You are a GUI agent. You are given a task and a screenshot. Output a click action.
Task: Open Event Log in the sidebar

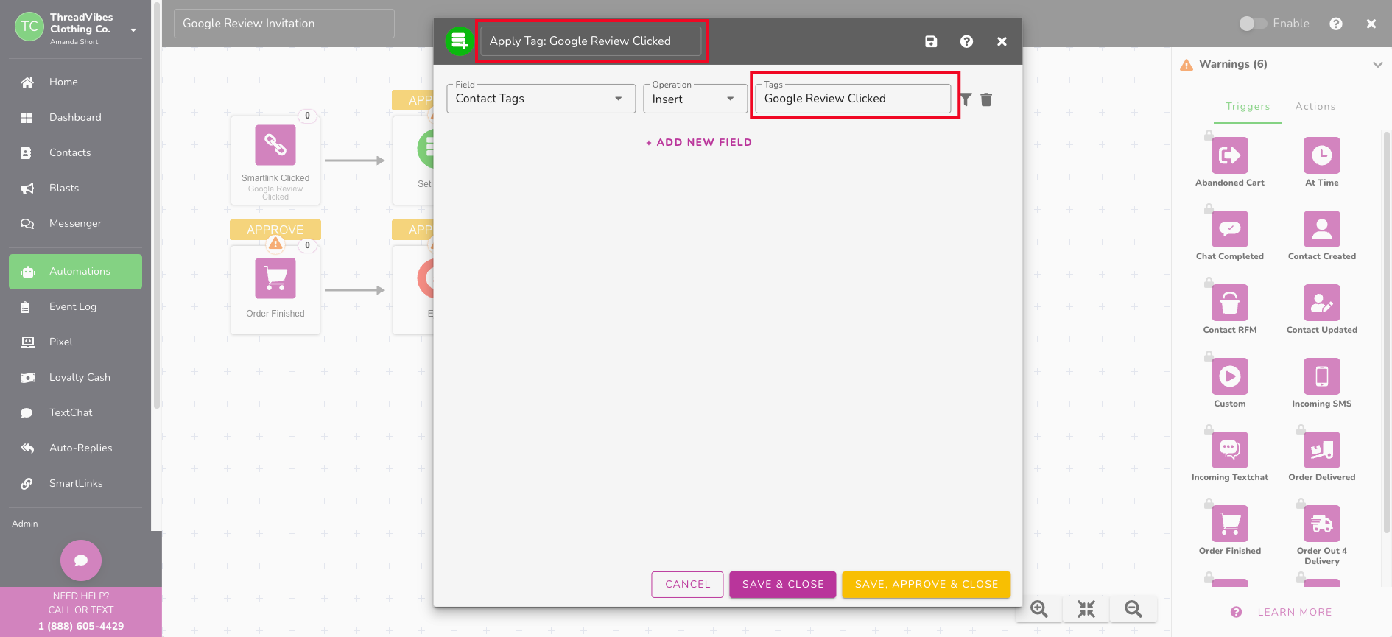(x=75, y=306)
